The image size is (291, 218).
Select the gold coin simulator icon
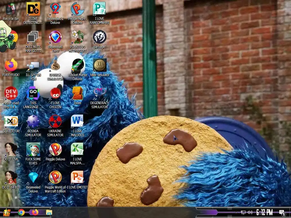[99, 65]
